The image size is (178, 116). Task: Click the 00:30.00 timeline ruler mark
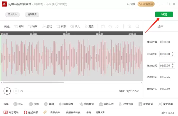(34, 34)
